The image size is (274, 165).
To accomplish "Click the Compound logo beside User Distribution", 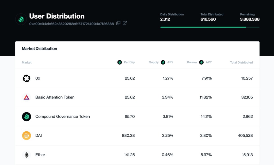I will tap(21, 19).
